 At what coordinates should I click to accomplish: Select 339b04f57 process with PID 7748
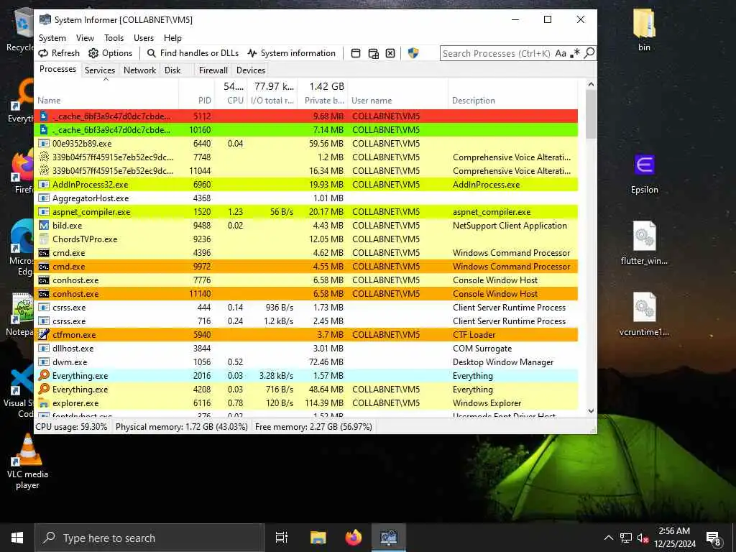[x=306, y=157]
